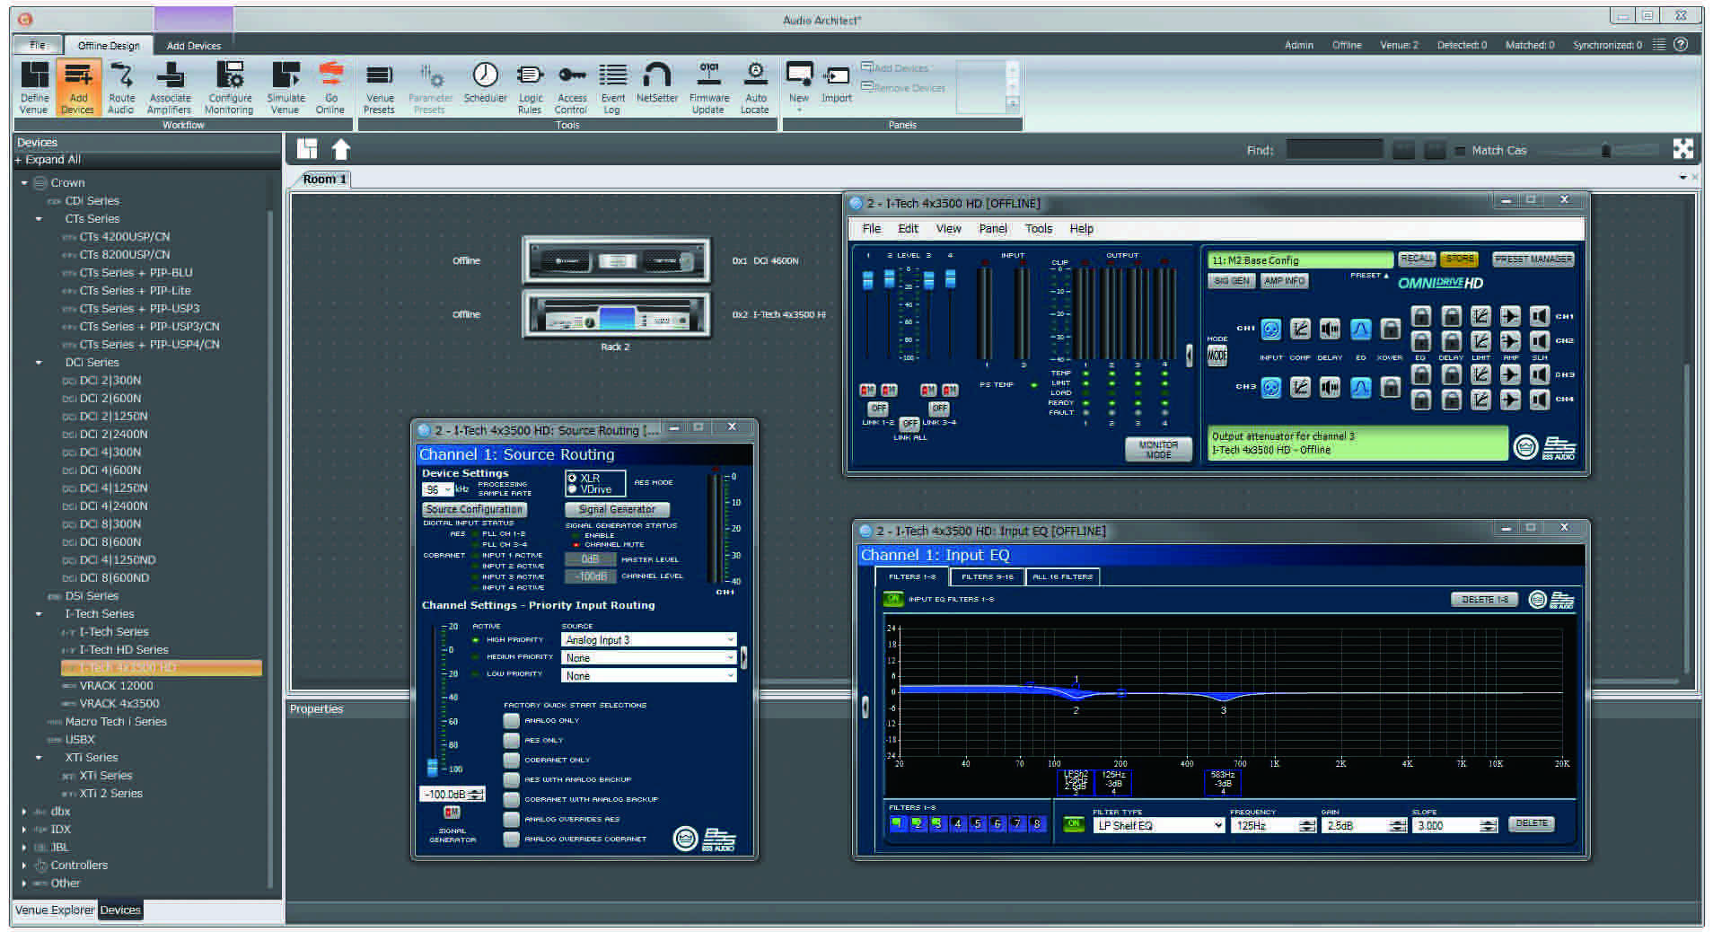The width and height of the screenshot is (1713, 932).
Task: Switch to Venue Explorer tab
Action: click(54, 910)
